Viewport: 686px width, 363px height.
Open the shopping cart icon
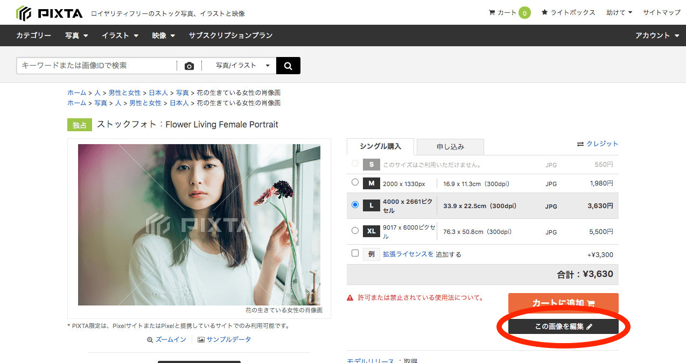coord(492,12)
